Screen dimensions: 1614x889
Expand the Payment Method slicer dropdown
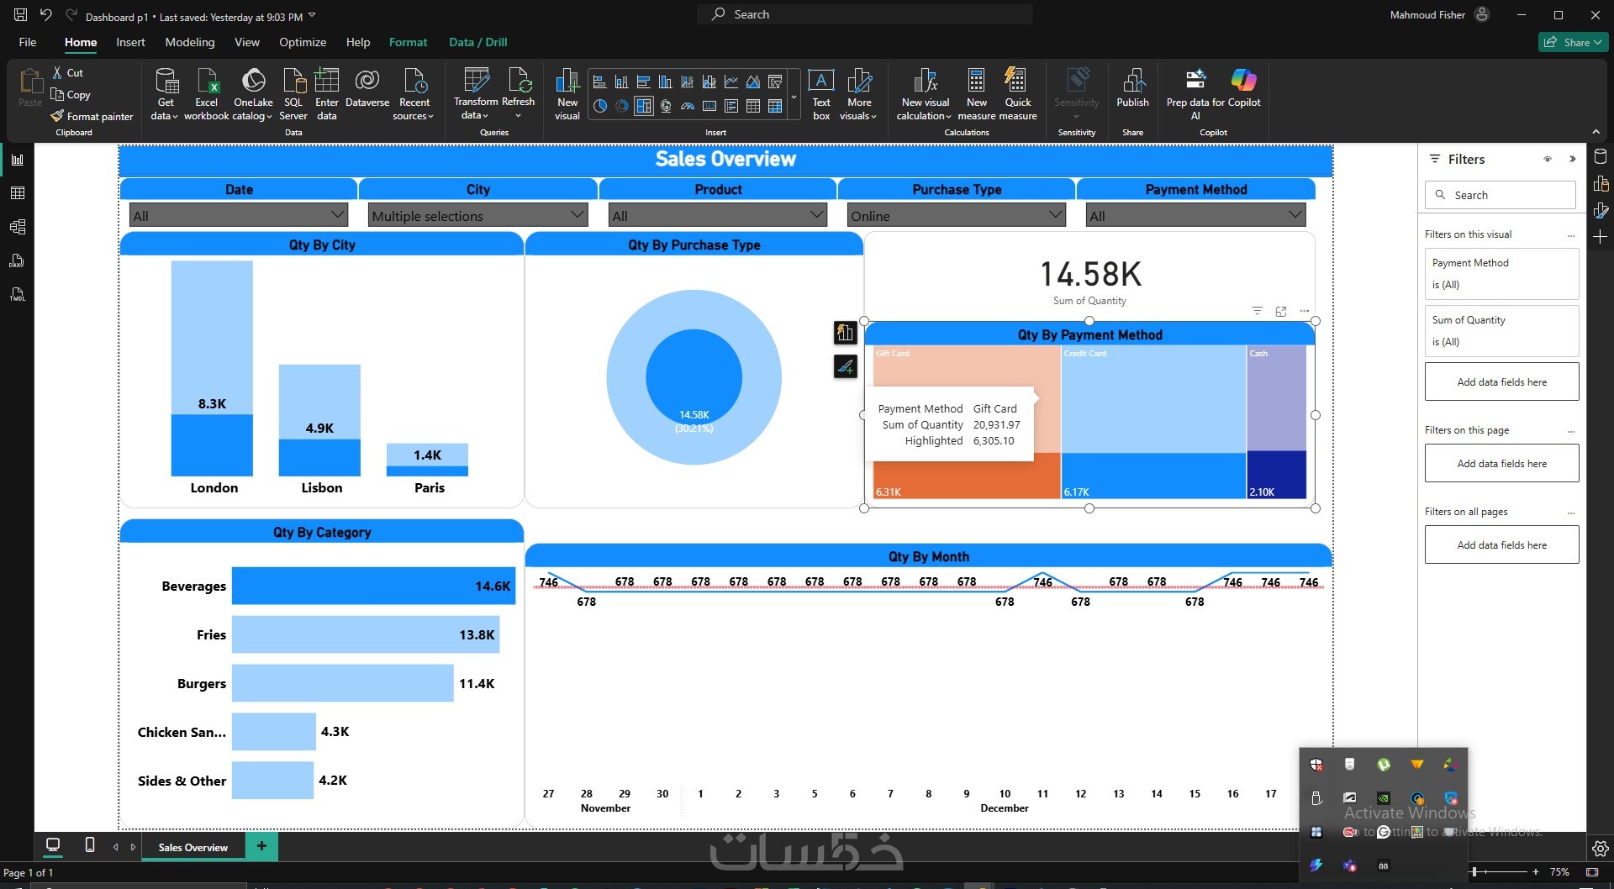click(1295, 215)
